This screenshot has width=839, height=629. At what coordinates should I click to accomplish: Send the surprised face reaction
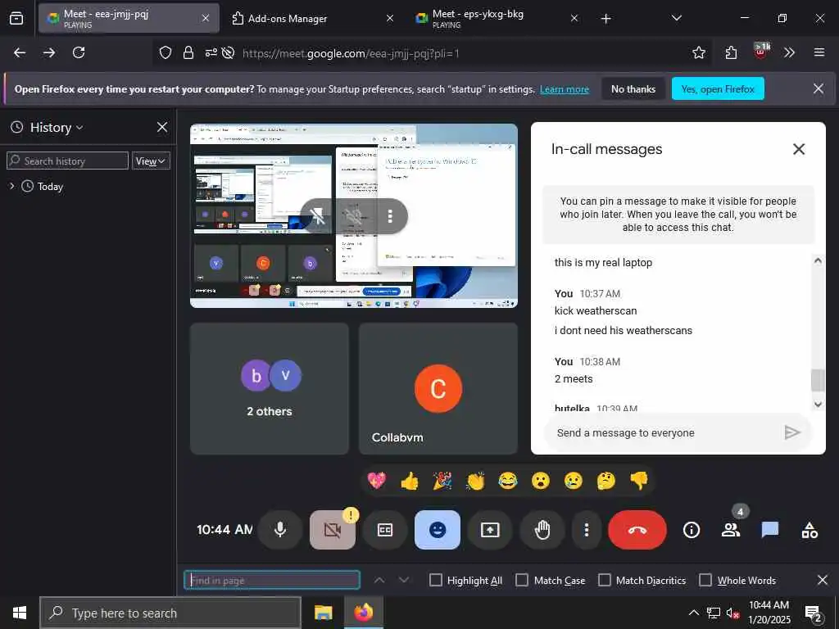point(541,480)
